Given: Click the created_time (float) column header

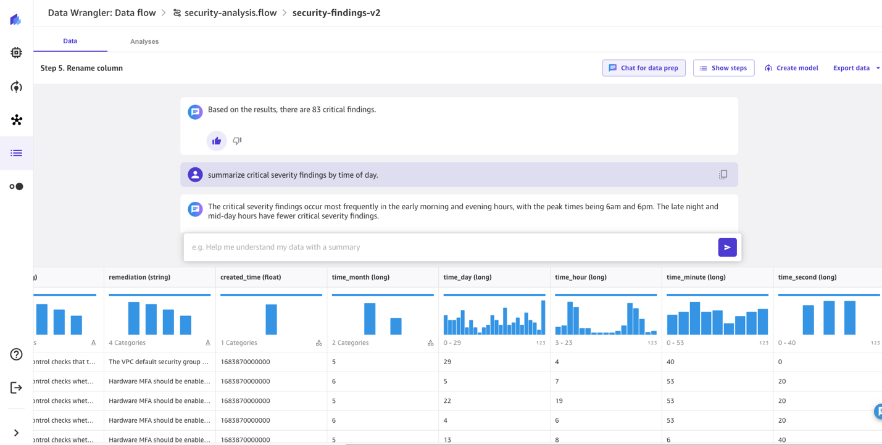Looking at the screenshot, I should click(272, 277).
